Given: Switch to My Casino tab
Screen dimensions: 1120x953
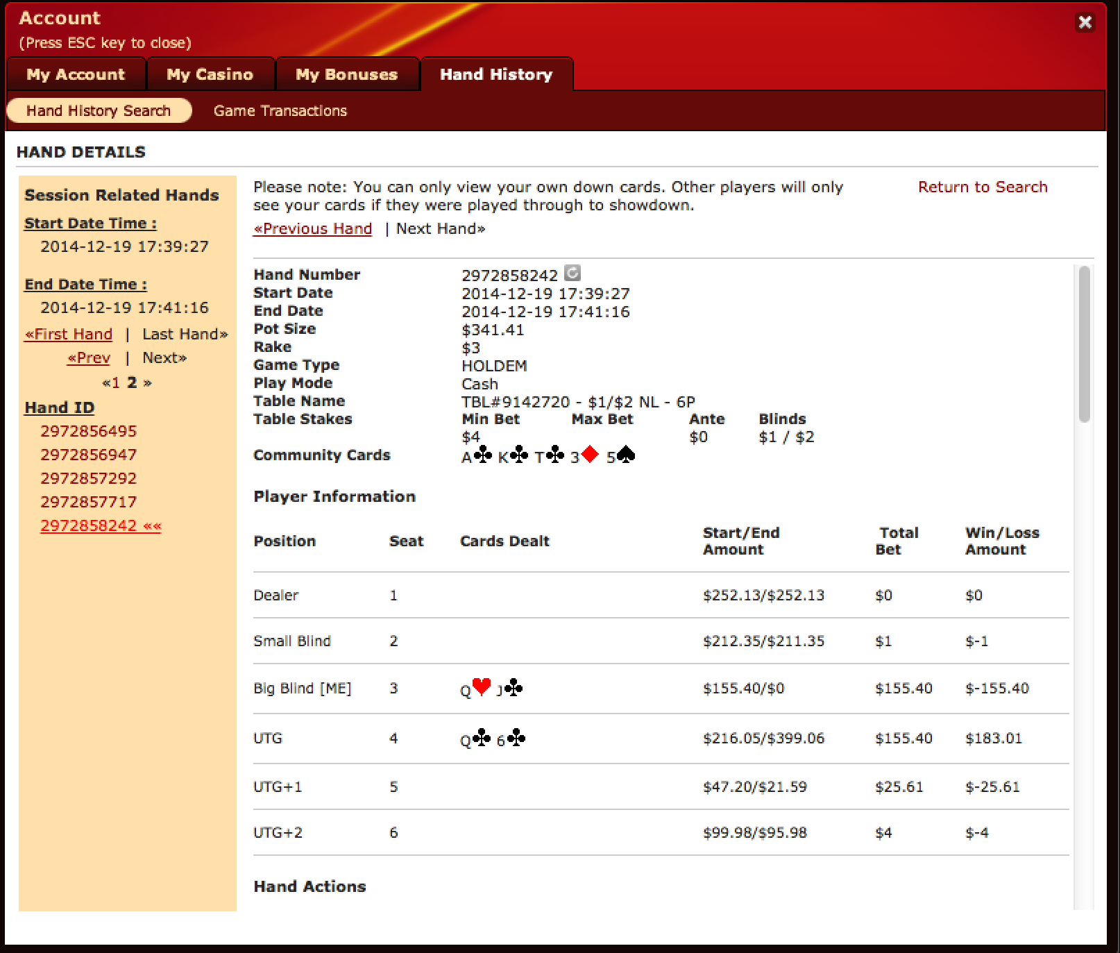Looking at the screenshot, I should [210, 74].
